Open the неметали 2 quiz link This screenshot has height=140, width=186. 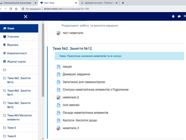pos(71,98)
